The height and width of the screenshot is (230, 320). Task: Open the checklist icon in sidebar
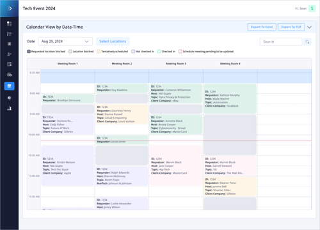(x=9, y=34)
